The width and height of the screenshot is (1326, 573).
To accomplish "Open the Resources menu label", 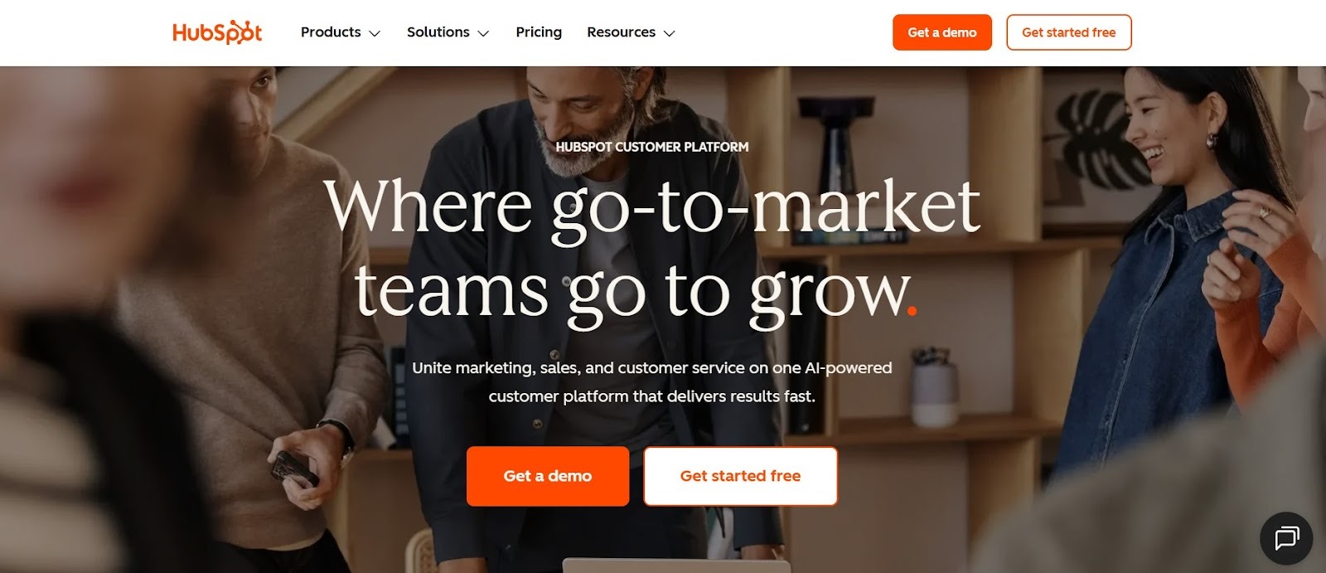I will point(621,32).
